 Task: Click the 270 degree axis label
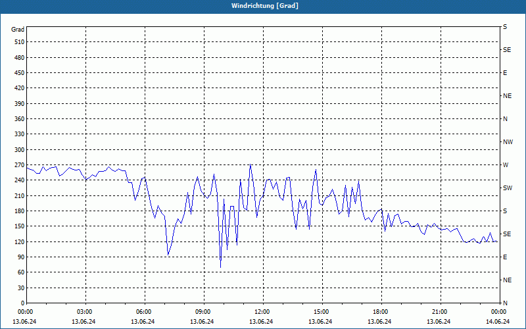click(20, 165)
